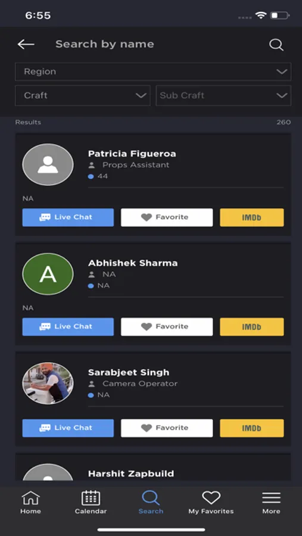
Task: Tap the back arrow icon
Action: [26, 44]
